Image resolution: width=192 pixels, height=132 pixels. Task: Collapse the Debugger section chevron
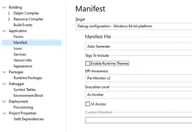coord(4,84)
